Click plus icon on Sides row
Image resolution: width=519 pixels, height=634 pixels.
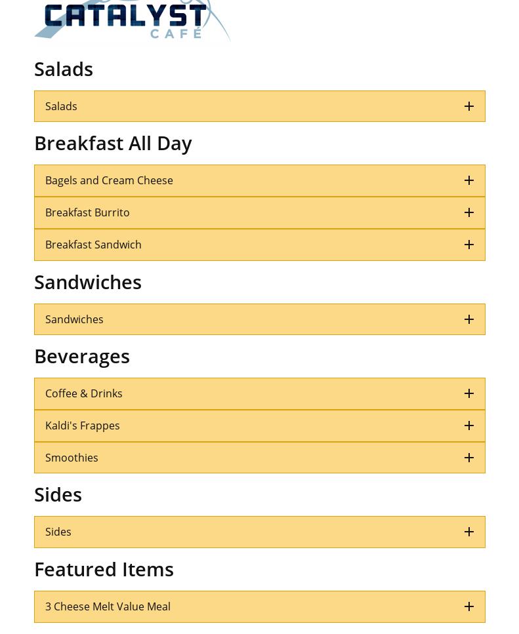[x=469, y=532]
